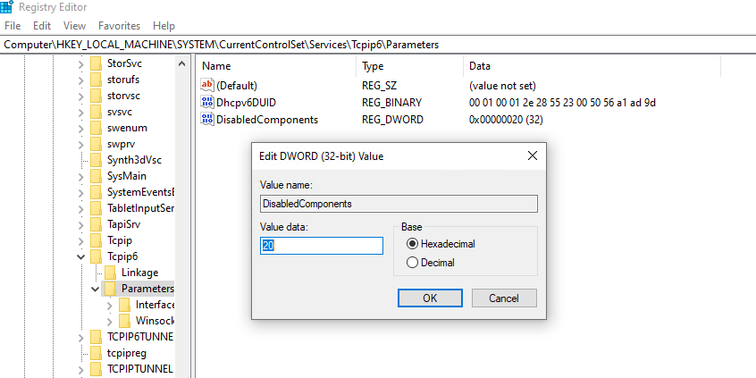Image resolution: width=756 pixels, height=378 pixels.
Task: Expand the Winsock subkey
Action: pos(109,321)
